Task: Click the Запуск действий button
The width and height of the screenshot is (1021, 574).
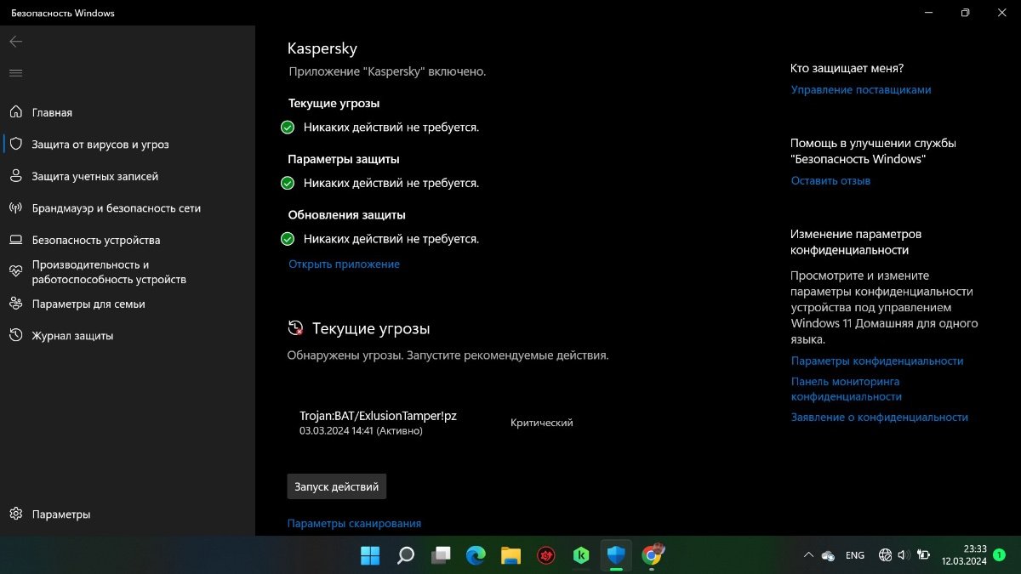Action: (x=337, y=486)
